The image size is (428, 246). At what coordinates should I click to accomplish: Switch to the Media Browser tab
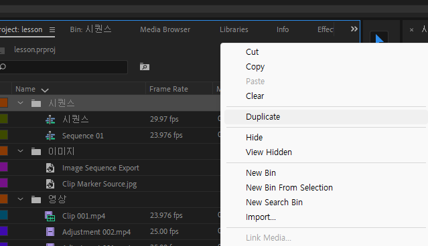click(x=165, y=29)
